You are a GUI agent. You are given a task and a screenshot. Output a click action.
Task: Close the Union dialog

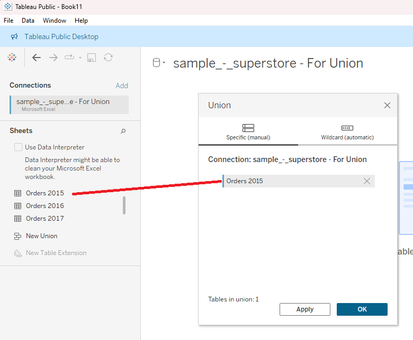point(387,106)
